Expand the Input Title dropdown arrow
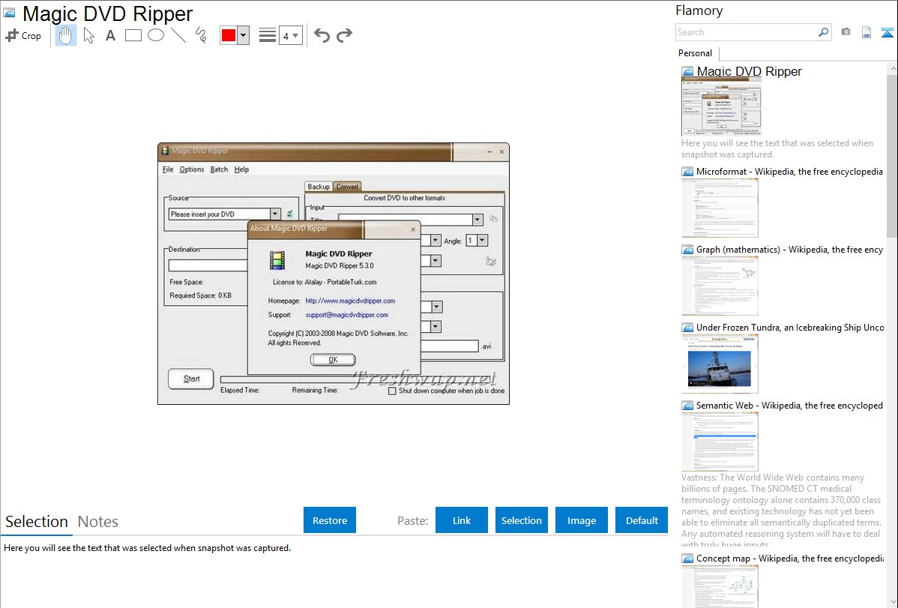 pos(477,220)
